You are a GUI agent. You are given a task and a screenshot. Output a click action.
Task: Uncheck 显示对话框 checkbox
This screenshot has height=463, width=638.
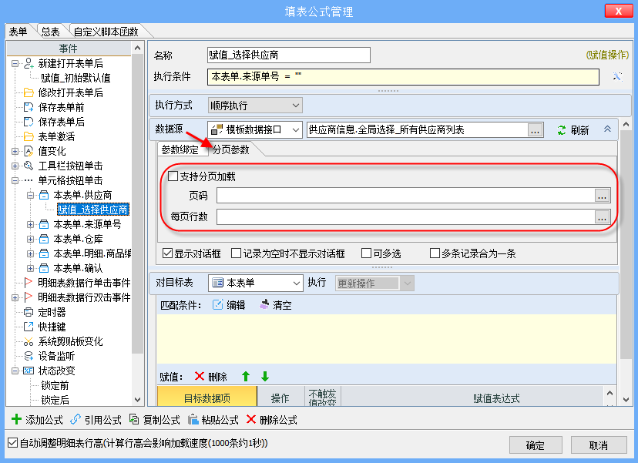(167, 253)
